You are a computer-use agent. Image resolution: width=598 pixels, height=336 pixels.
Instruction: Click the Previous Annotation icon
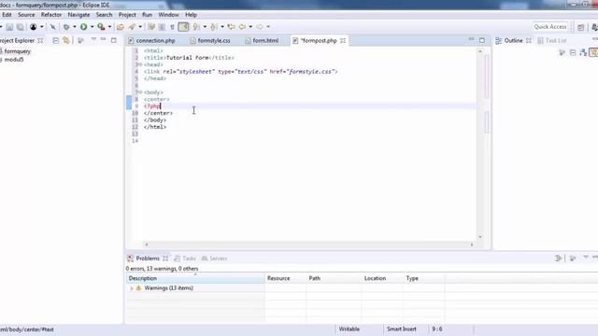tap(214, 27)
